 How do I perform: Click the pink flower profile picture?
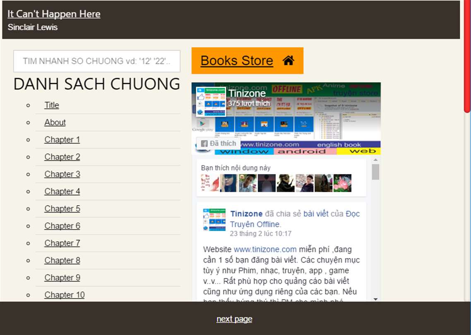click(x=342, y=183)
